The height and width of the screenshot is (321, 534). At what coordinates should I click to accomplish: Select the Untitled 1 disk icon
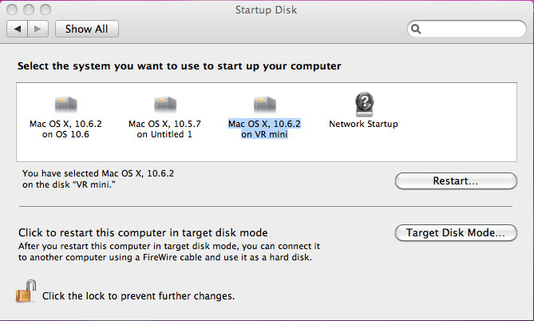coord(165,104)
